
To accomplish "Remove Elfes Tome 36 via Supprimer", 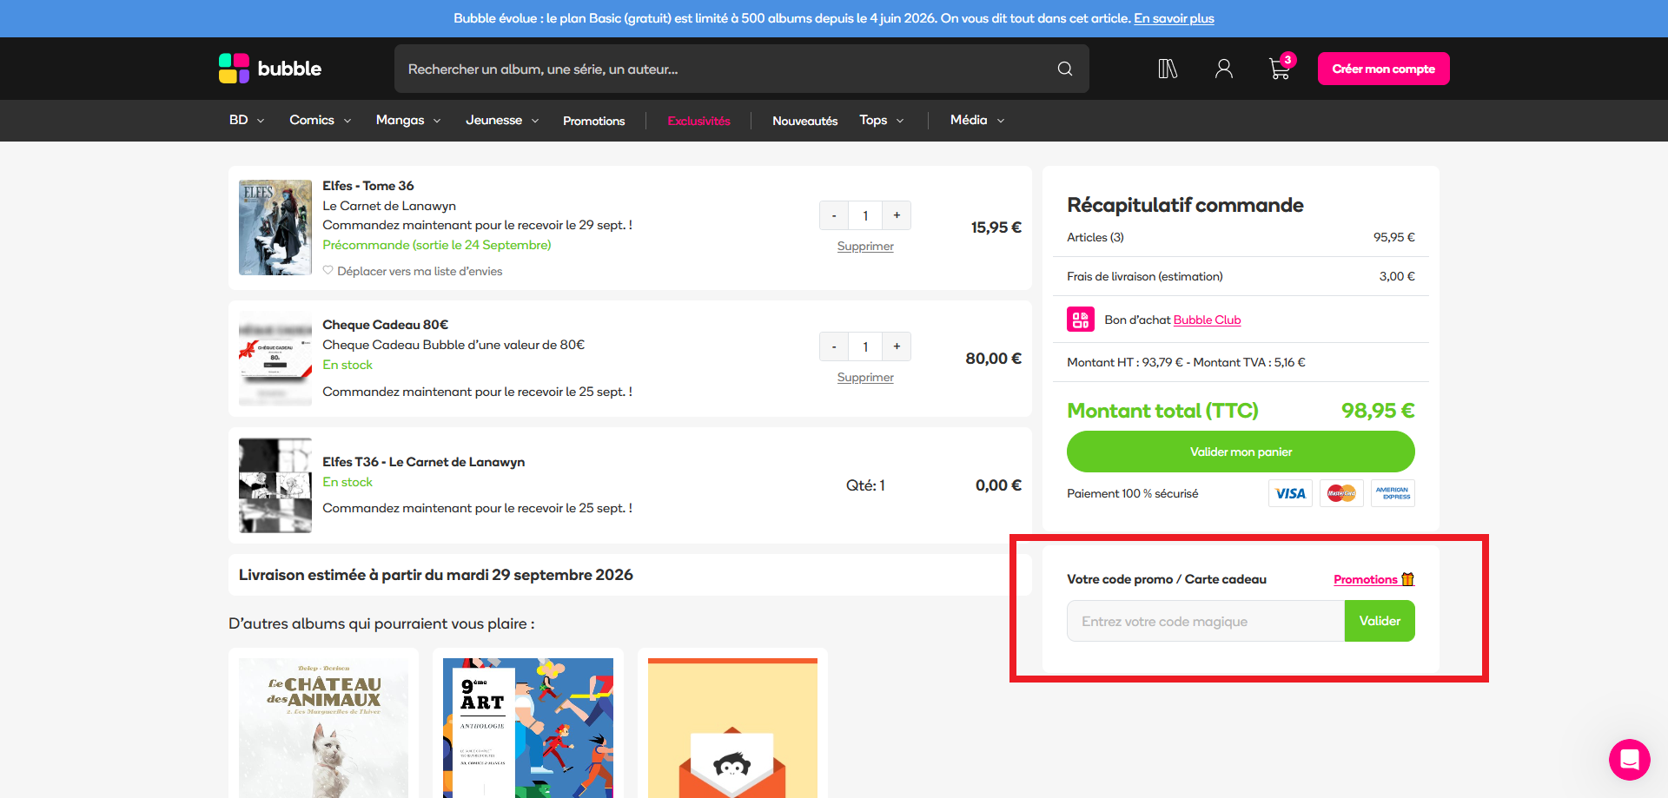I will coord(865,247).
